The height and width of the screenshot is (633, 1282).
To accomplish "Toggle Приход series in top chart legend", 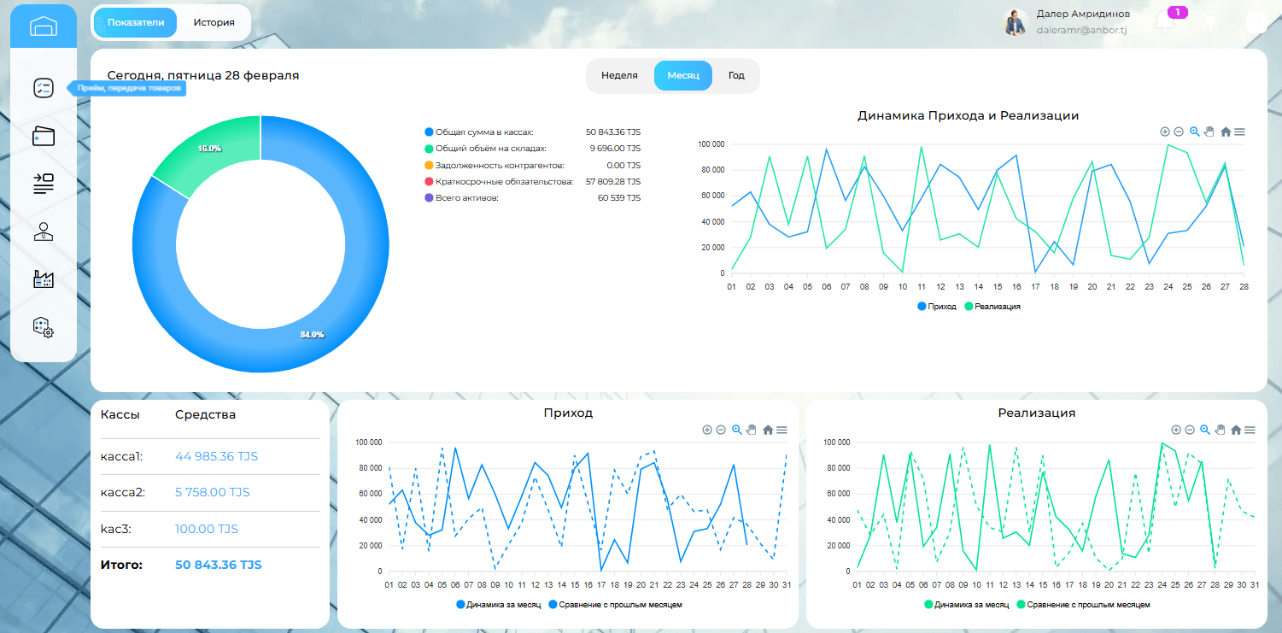I will 937,306.
